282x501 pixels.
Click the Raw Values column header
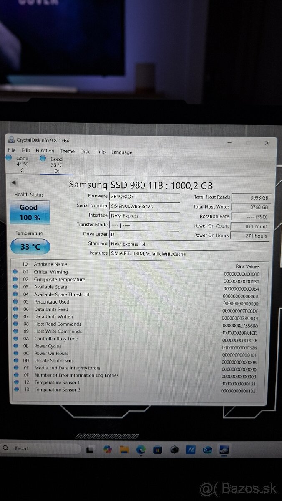pos(248,266)
